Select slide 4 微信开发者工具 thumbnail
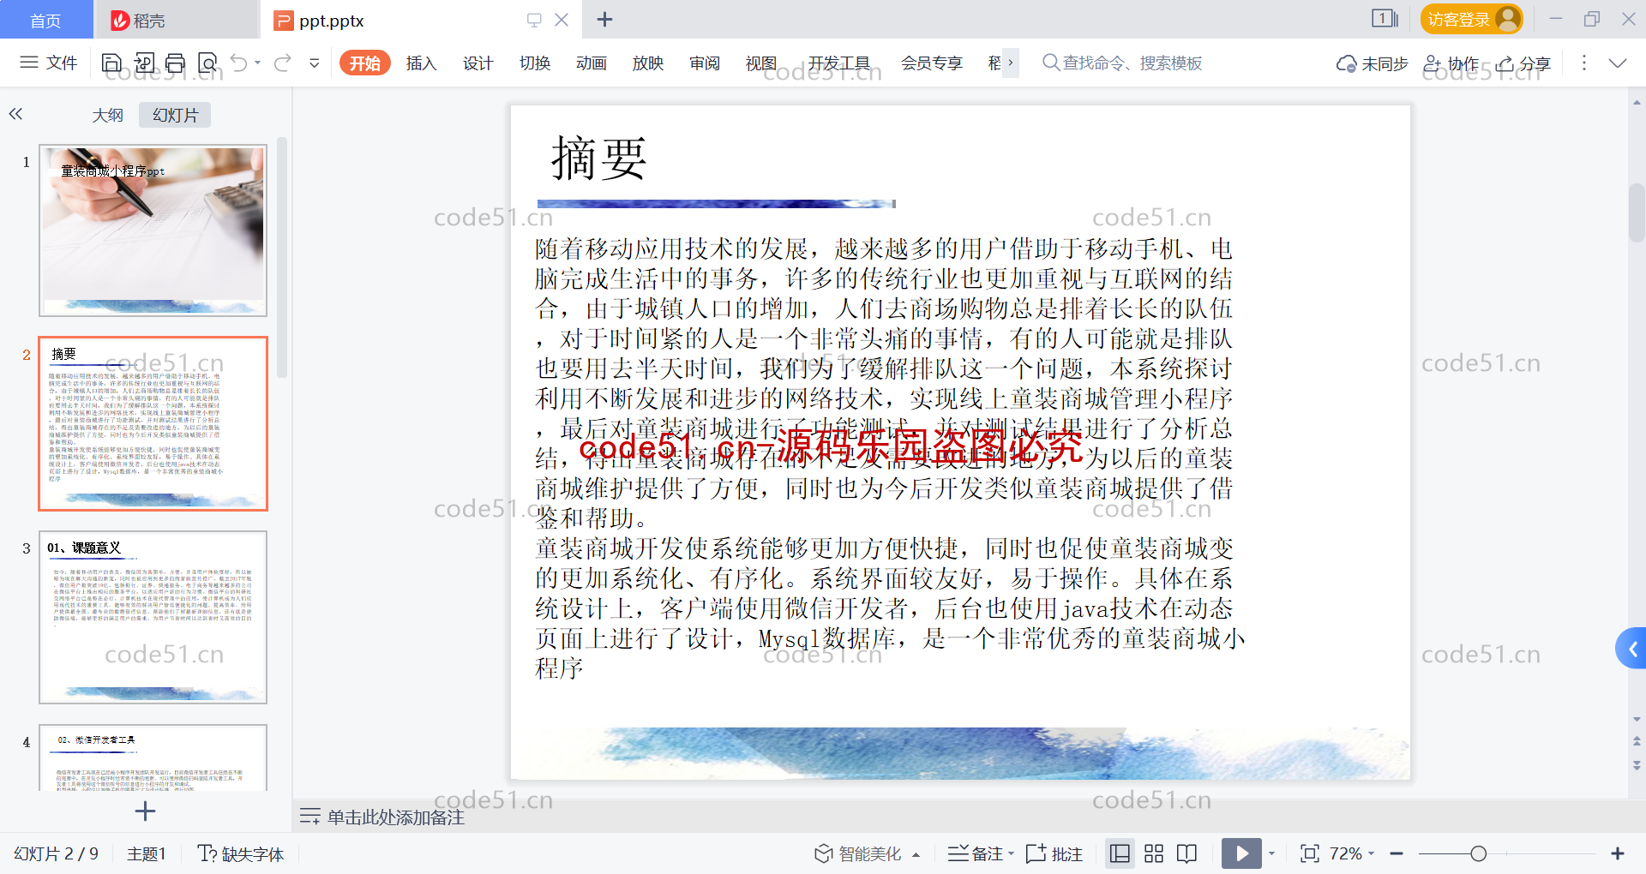The height and width of the screenshot is (874, 1646). 153,757
